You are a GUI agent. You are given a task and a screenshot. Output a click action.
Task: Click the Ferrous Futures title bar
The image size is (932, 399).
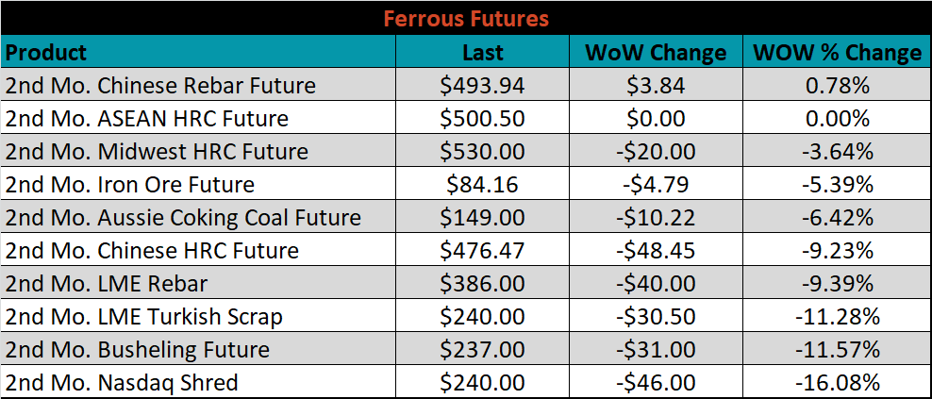(x=466, y=18)
